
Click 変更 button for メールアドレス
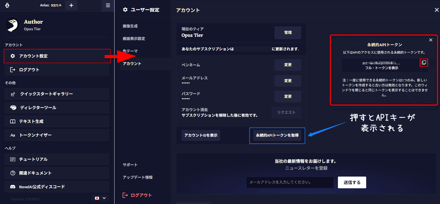tap(288, 81)
